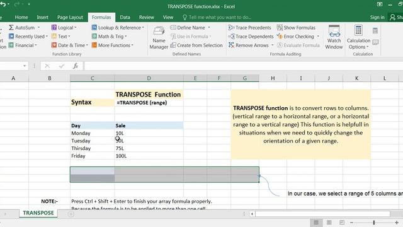The width and height of the screenshot is (403, 227).
Task: Open Lookup & Reference functions menu
Action: pyautogui.click(x=118, y=28)
